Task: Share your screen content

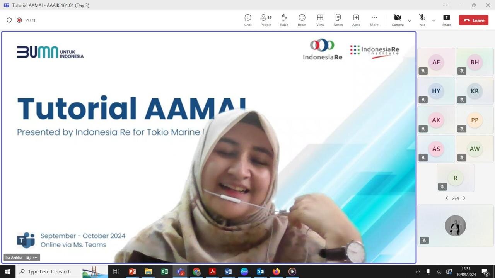Action: pos(447,20)
